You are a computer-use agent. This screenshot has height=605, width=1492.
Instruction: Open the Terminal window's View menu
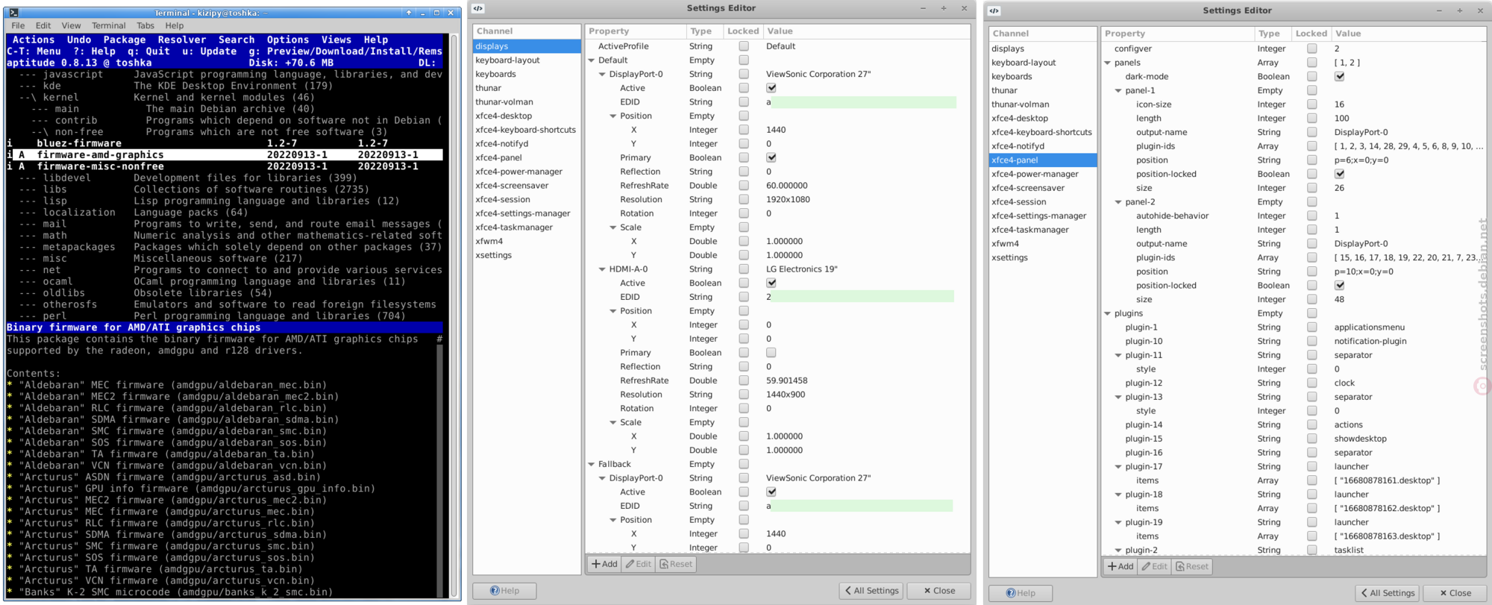(x=71, y=25)
